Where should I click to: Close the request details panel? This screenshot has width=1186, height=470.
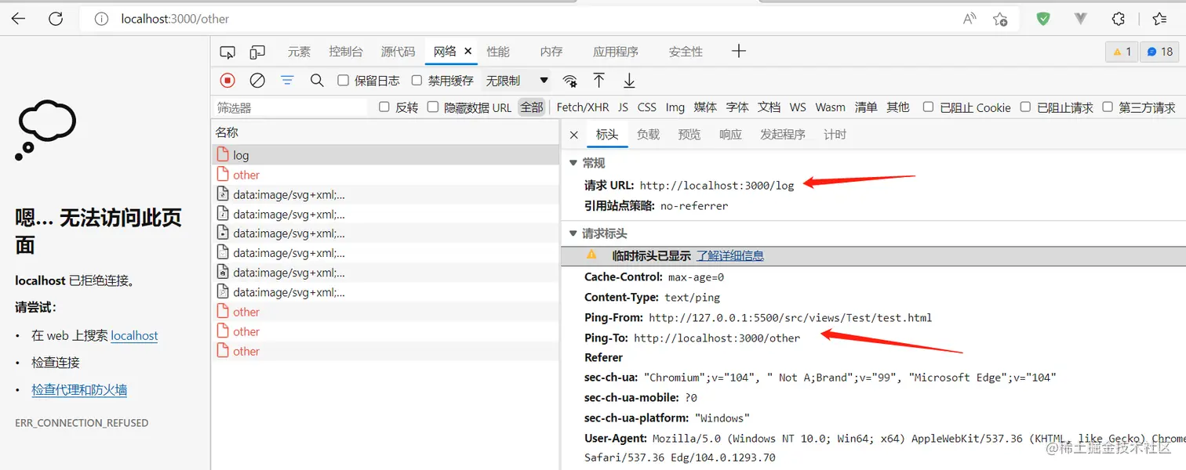[x=574, y=135]
